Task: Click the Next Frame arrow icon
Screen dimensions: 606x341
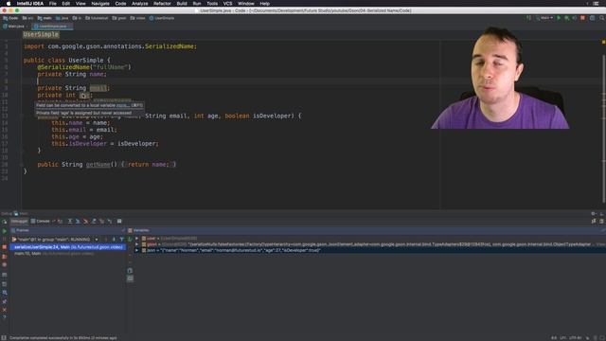Action: click(114, 240)
